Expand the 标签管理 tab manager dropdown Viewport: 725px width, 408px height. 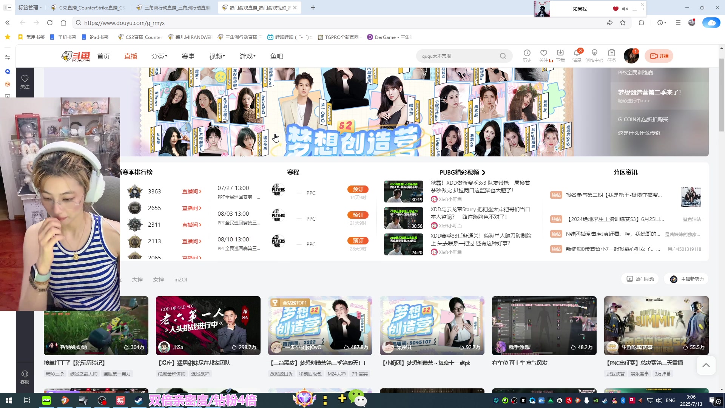pos(30,8)
